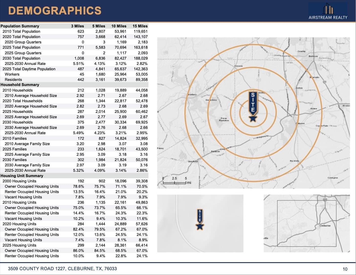Click the Crowley label on the map
This screenshot has width=356, height=275.
[301, 51]
